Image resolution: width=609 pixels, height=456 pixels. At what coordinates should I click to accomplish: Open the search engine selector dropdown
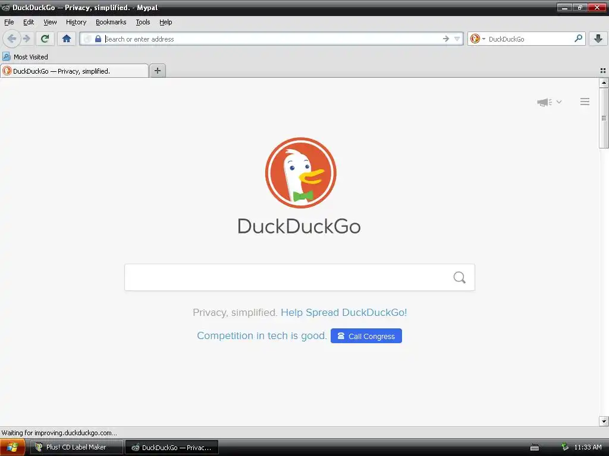(478, 39)
